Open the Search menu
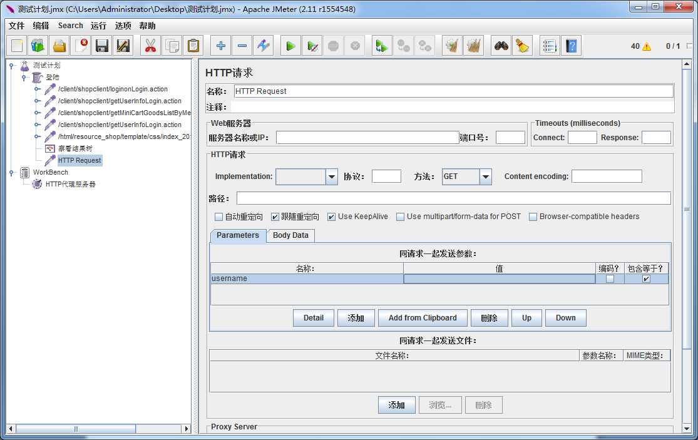This screenshot has width=698, height=440. [70, 26]
